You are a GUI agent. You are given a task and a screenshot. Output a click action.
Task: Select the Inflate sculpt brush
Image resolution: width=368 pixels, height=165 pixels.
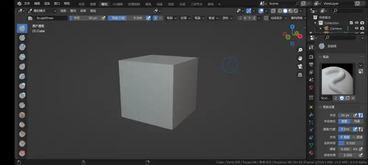pos(22,86)
